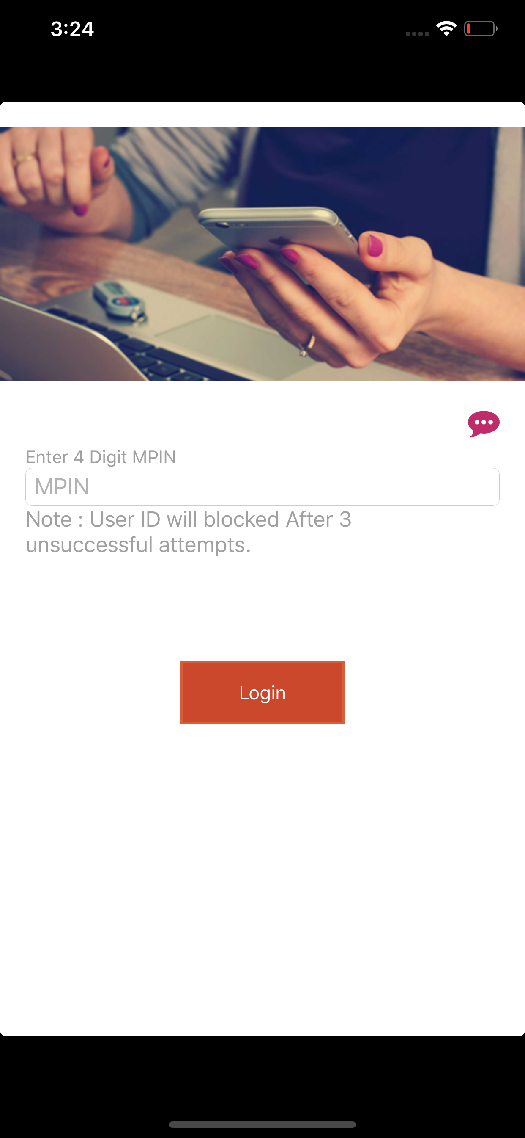Screen dimensions: 525x1138
Task: Tap the word 'Login' on orange button
Action: coord(262,693)
